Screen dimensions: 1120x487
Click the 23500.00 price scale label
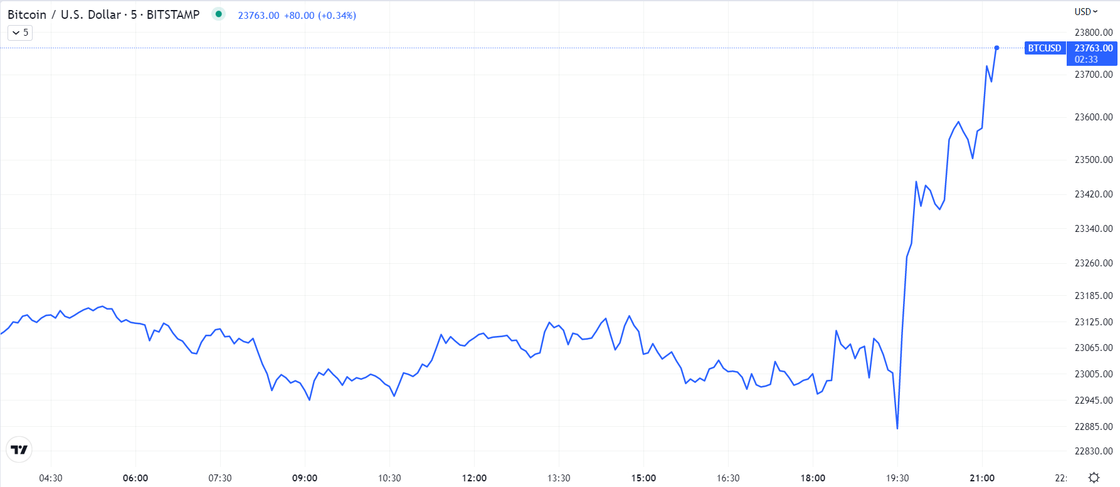click(1094, 160)
